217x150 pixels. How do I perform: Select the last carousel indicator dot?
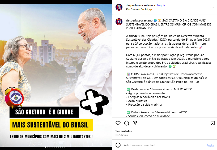(65, 147)
